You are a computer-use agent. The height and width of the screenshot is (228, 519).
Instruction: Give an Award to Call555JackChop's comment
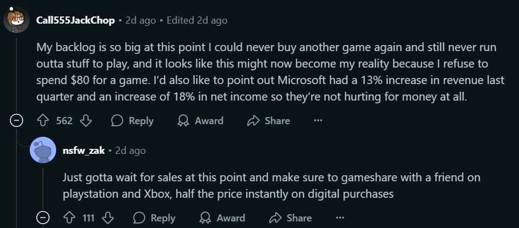tap(200, 120)
